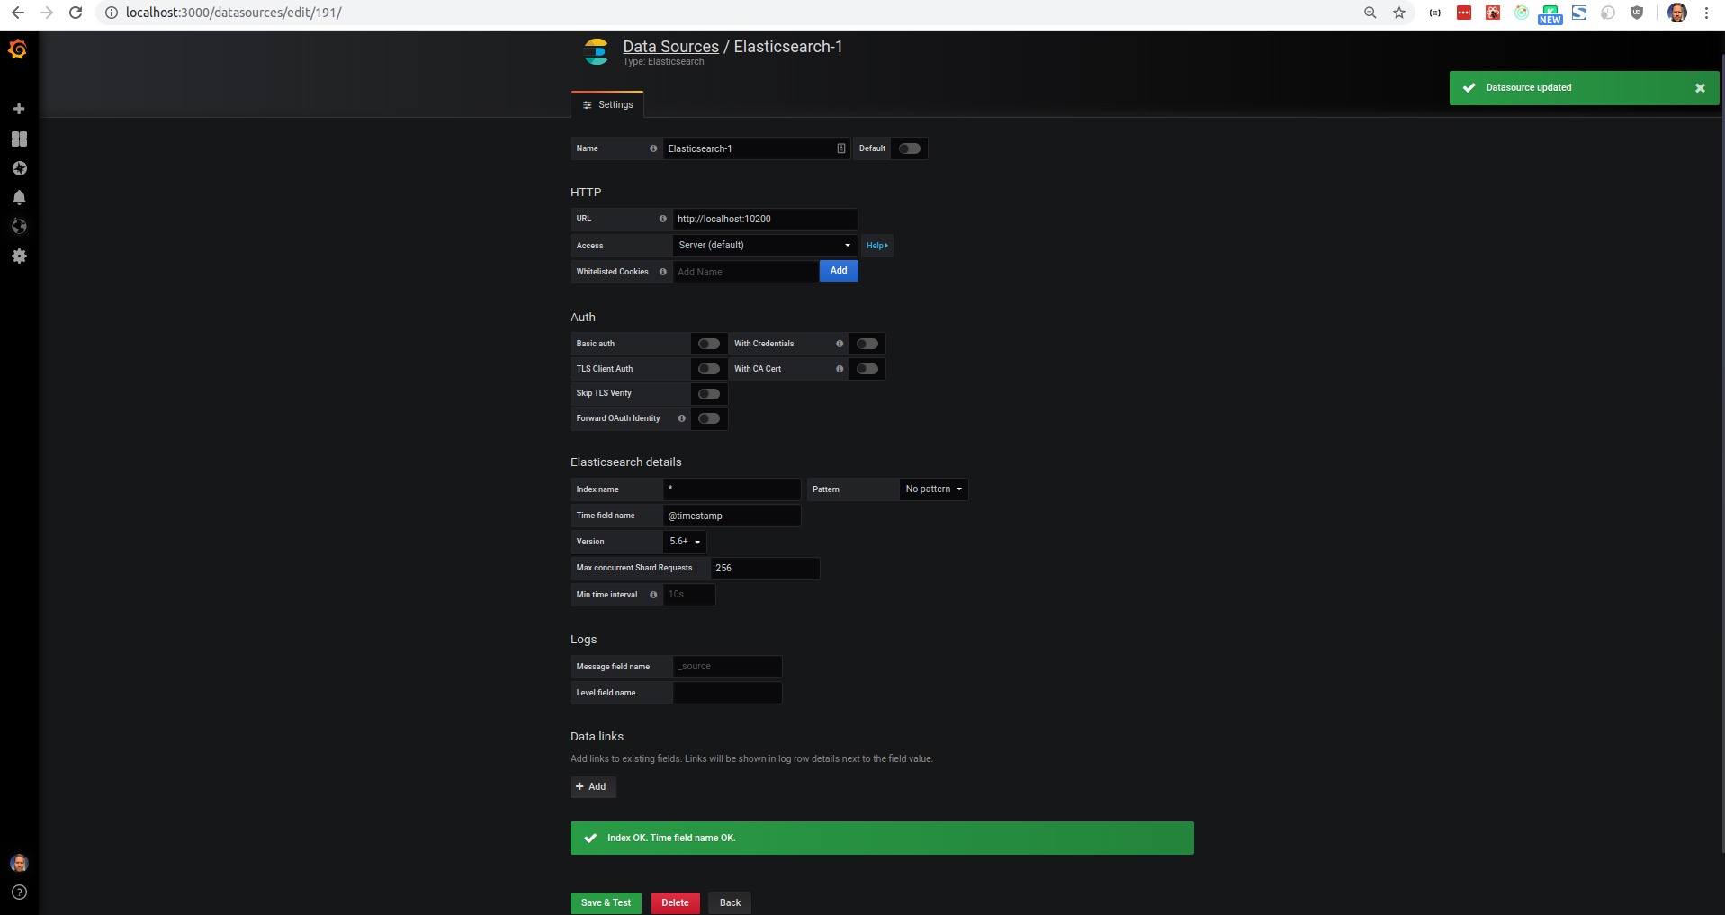The height and width of the screenshot is (915, 1725).
Task: Open the Dashboards panel icon in sidebar
Action: tap(18, 139)
